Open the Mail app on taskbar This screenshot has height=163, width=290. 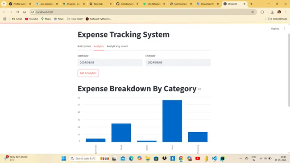coord(123,159)
